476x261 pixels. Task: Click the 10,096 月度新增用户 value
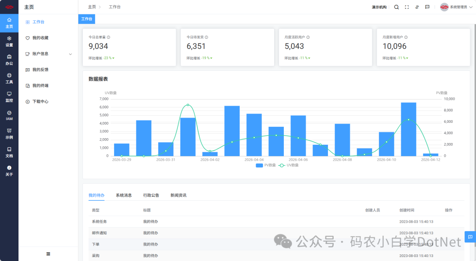coord(394,46)
